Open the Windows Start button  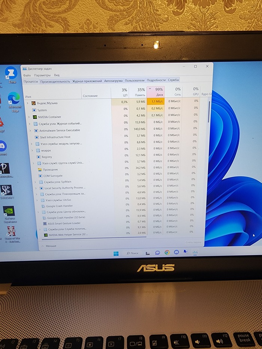116,254
